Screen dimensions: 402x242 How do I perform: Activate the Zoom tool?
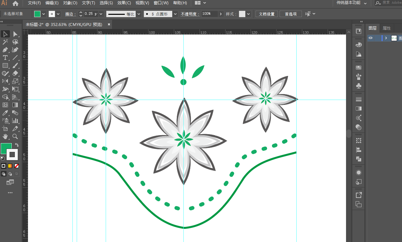[15, 136]
